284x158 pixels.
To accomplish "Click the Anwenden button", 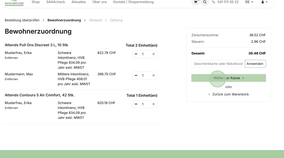I will tap(255, 64).
